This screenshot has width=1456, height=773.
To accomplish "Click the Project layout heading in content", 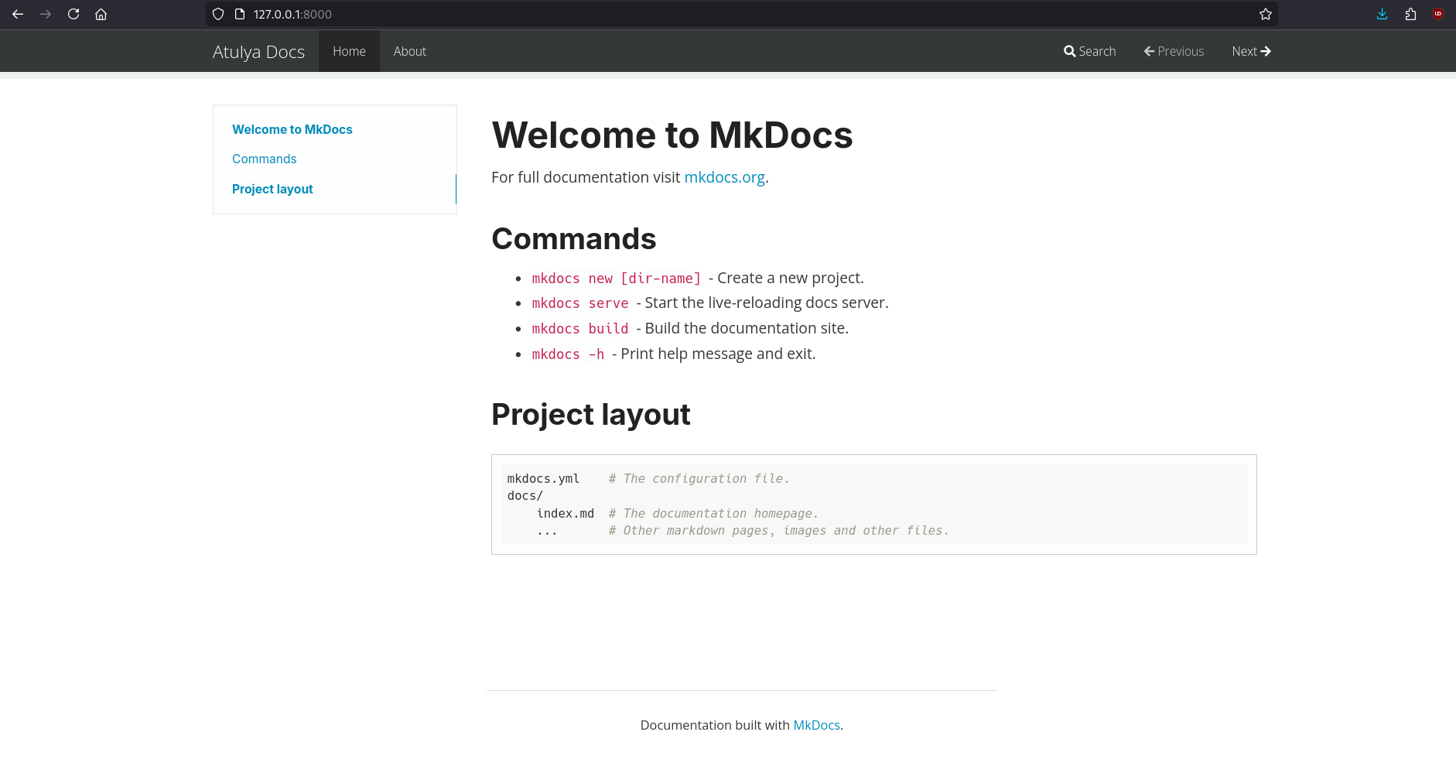I will (x=591, y=415).
